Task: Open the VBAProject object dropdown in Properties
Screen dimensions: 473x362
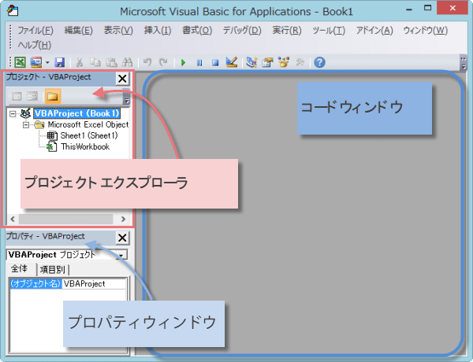Action: [x=121, y=255]
